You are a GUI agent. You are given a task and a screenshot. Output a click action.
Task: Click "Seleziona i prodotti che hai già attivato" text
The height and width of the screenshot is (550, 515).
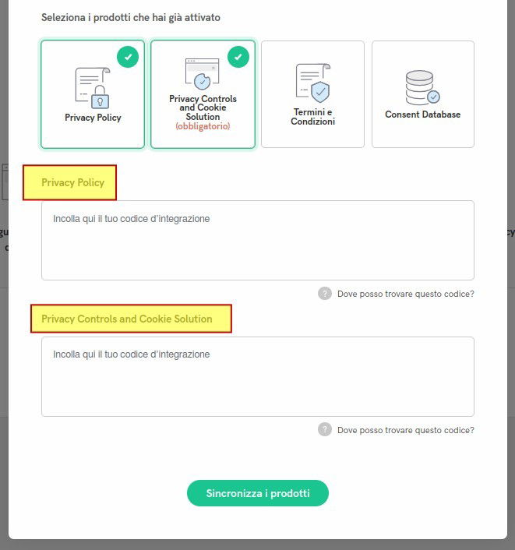(x=131, y=17)
